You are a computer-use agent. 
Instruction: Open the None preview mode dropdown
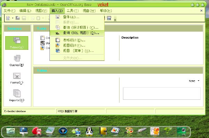[x=194, y=81]
